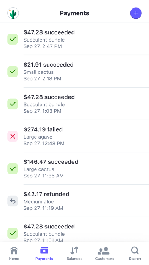Viewport: 149px width, 265px height.
Task: Click green checkmark for $146.47 payment
Action: click(13, 169)
